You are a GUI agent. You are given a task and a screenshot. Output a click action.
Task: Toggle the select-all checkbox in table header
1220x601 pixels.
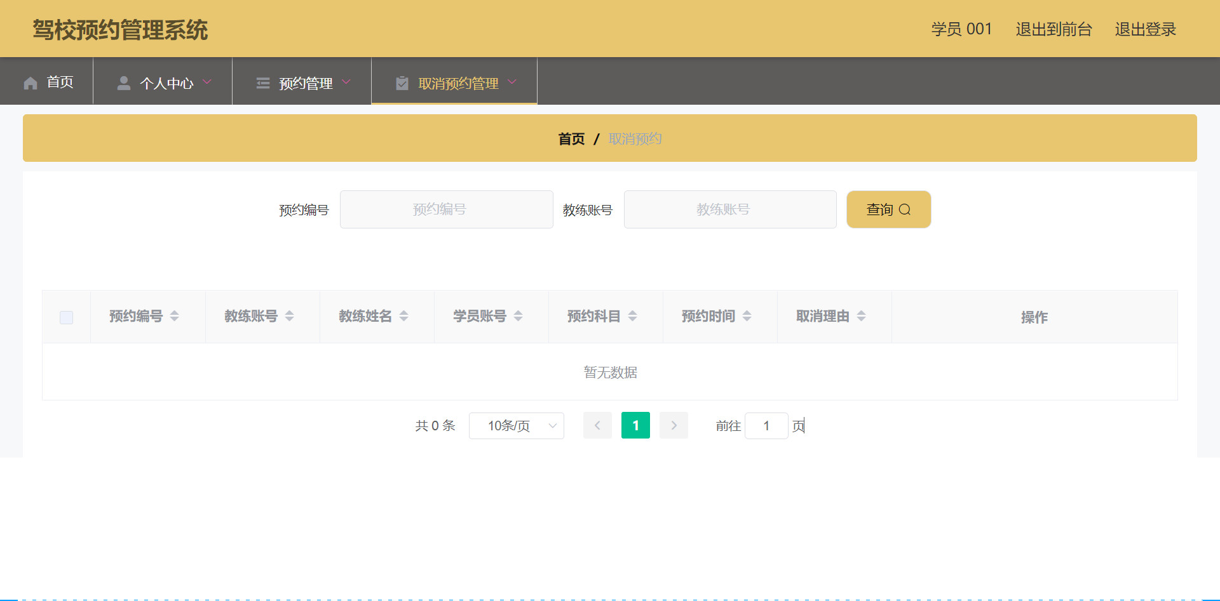click(x=65, y=317)
